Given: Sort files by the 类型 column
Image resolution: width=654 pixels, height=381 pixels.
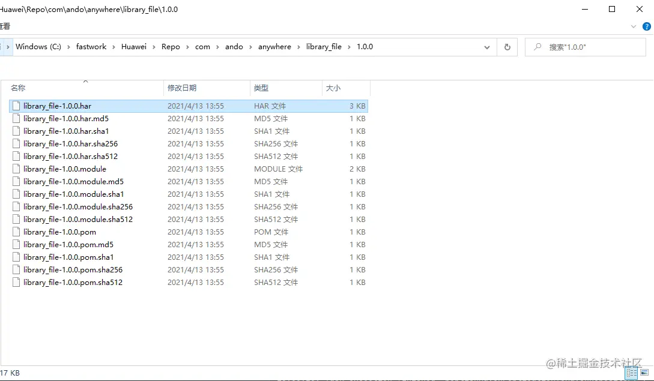Looking at the screenshot, I should pos(286,88).
